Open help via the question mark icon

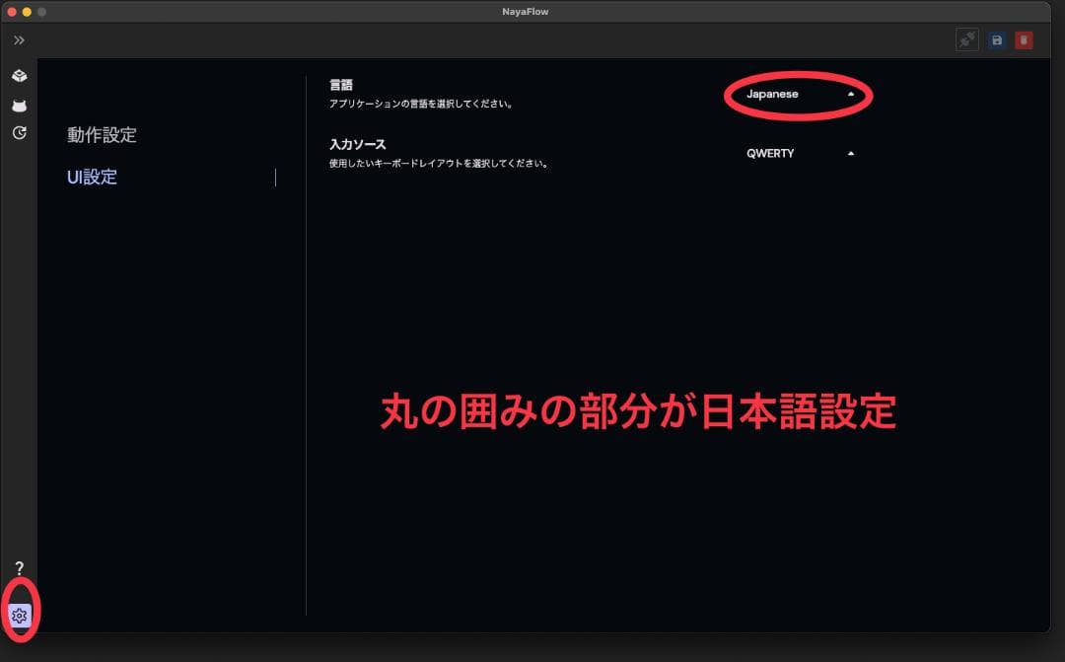19,568
